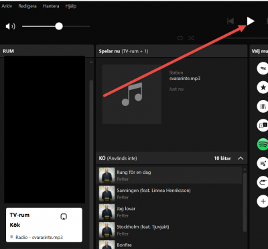
Task: Click the album cover beside Kung för en dag
Action: tap(107, 175)
